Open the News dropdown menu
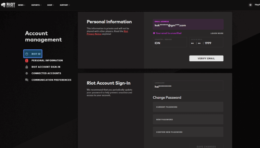 pos(21,5)
